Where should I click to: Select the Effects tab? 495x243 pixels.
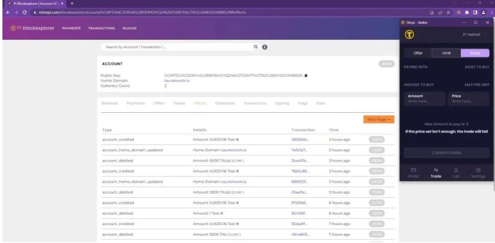[x=200, y=103]
